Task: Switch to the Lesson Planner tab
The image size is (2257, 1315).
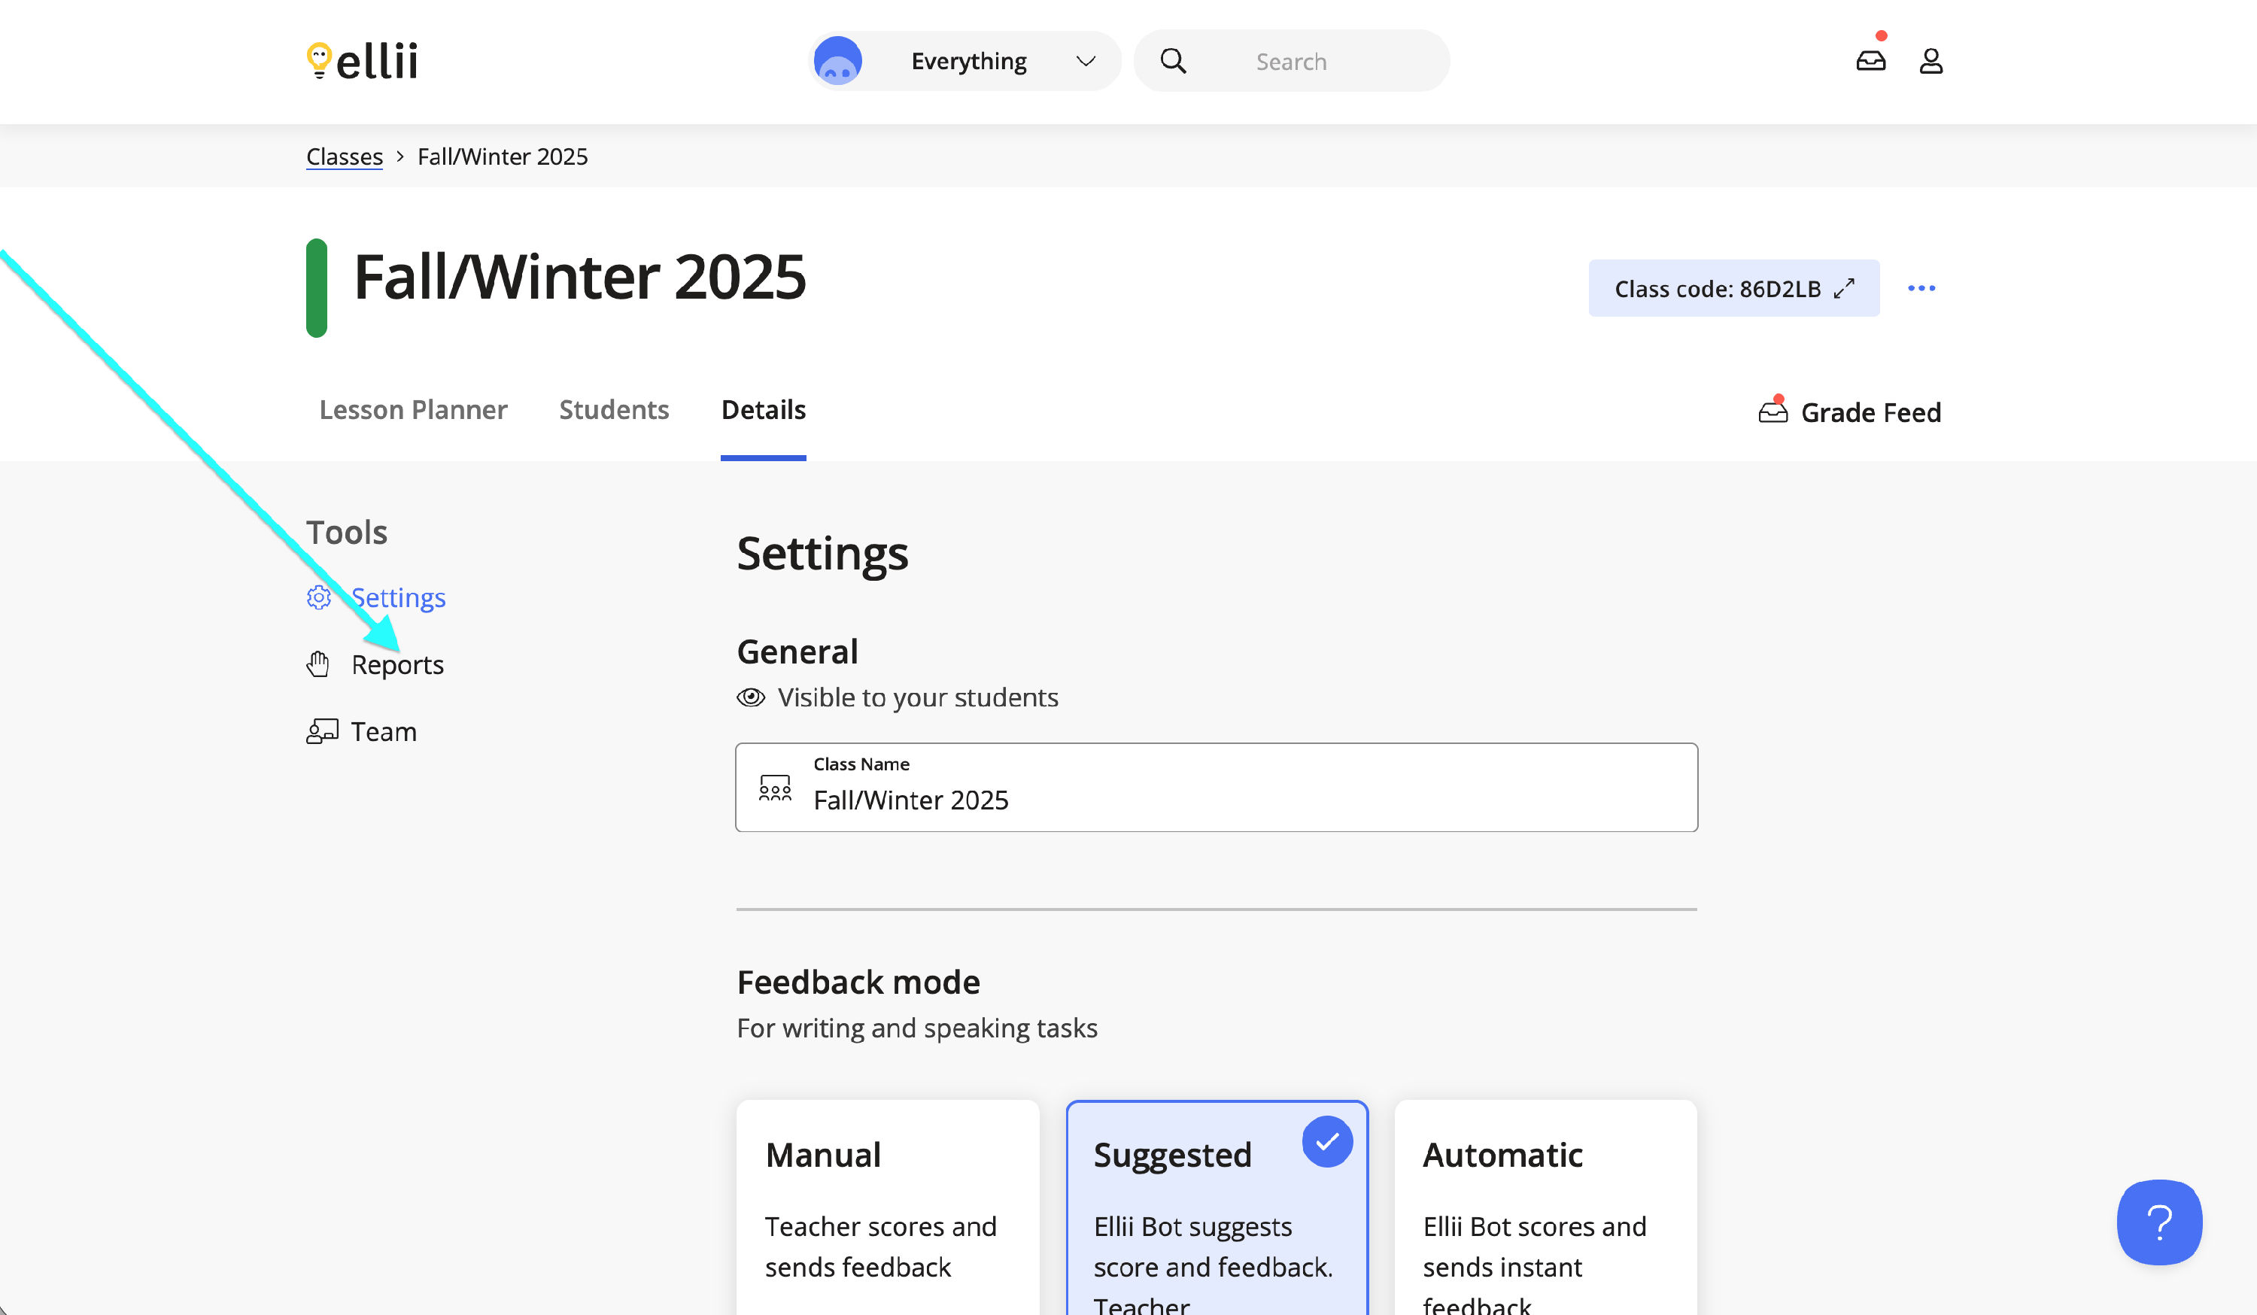Action: coord(413,409)
